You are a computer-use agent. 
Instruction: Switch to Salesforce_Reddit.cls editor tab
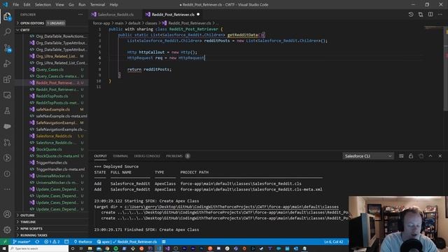coord(115,14)
